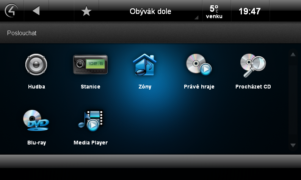Click the Poslouchat section header

(x=22, y=33)
